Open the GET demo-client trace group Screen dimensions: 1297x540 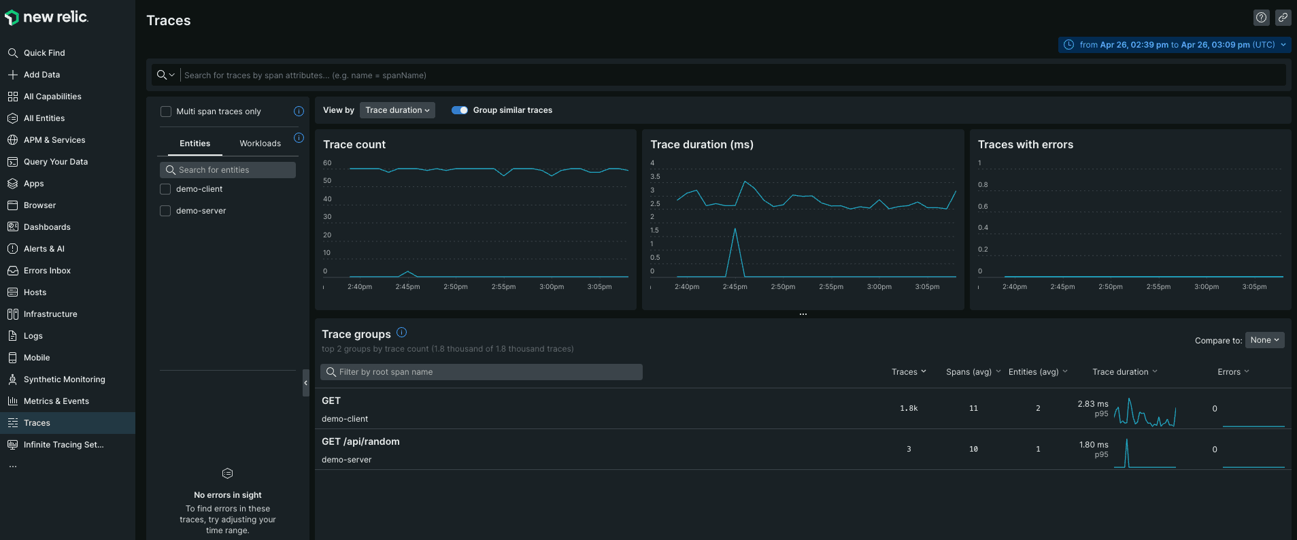331,401
